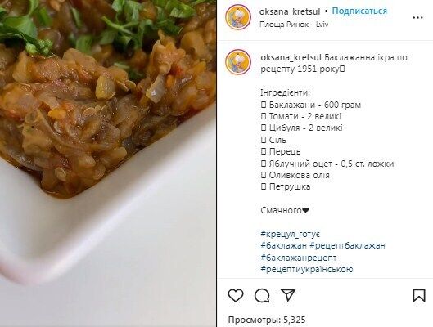Like the post with the heart icon

click(236, 296)
